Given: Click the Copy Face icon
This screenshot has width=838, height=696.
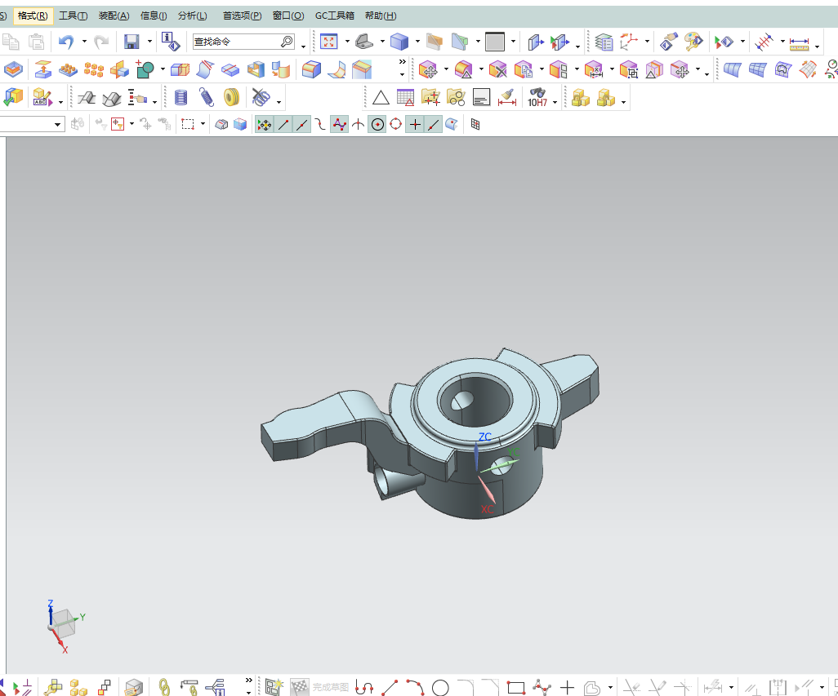Looking at the screenshot, I should coord(524,70).
